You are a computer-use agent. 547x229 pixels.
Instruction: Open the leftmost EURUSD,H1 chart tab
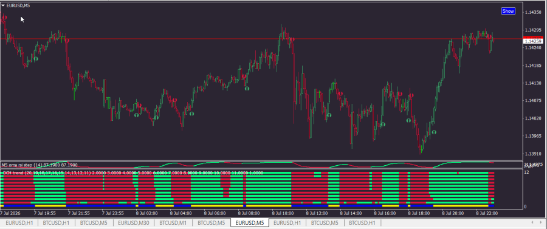(x=19, y=222)
